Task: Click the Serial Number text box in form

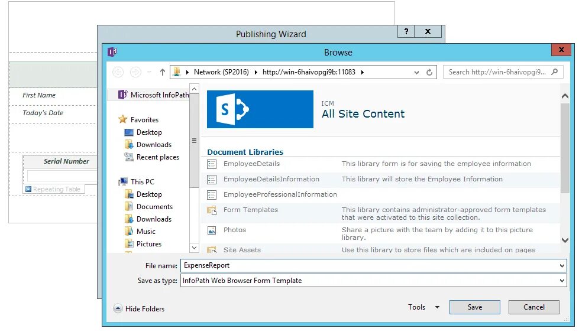Action: tap(62, 175)
